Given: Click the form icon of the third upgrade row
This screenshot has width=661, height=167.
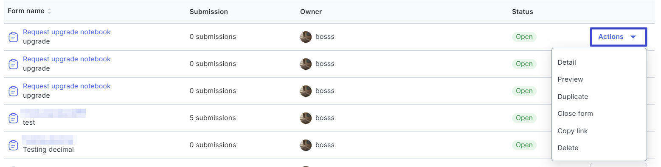Looking at the screenshot, I should point(13,91).
